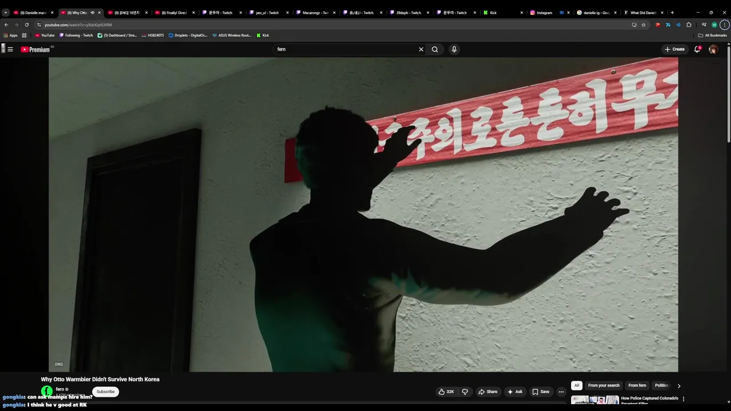Select the All filter chip
The image size is (731, 411).
577,386
